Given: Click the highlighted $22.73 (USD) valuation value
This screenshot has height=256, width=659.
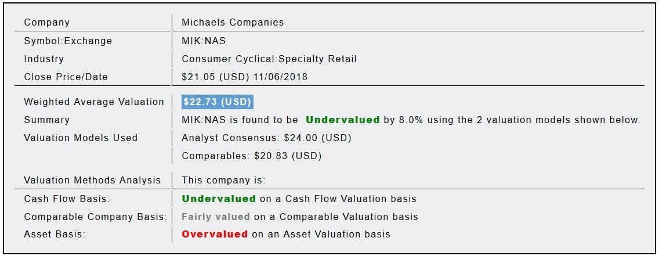Looking at the screenshot, I should pos(218,102).
